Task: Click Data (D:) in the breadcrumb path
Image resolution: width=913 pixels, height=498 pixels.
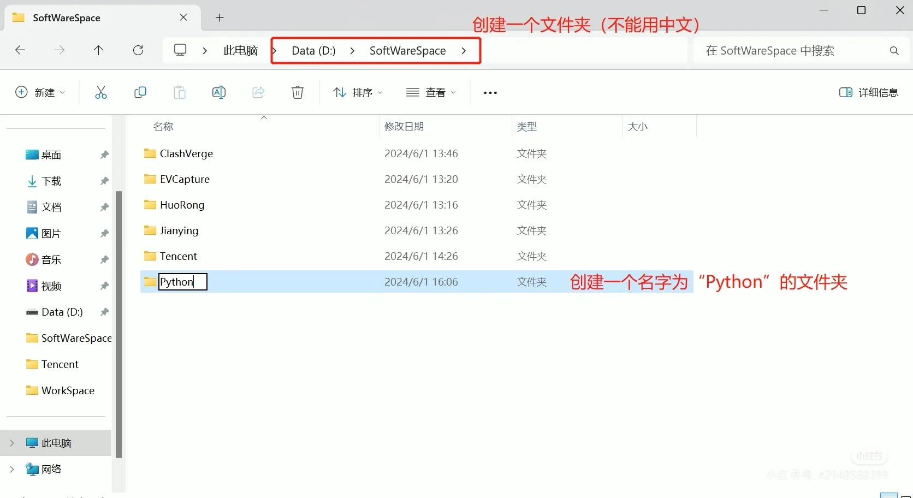Action: pos(312,50)
